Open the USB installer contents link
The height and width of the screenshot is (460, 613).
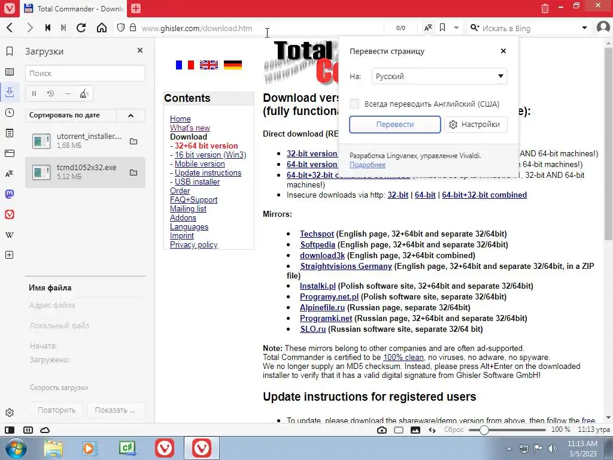[x=197, y=182]
